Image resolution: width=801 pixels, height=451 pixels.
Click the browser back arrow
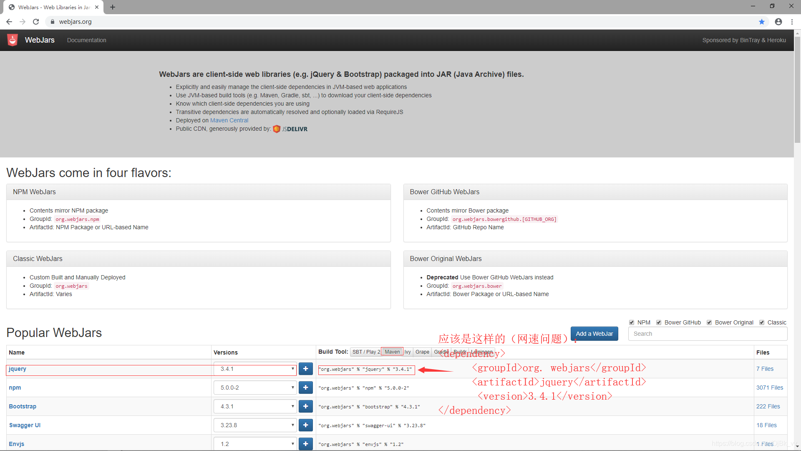click(9, 22)
